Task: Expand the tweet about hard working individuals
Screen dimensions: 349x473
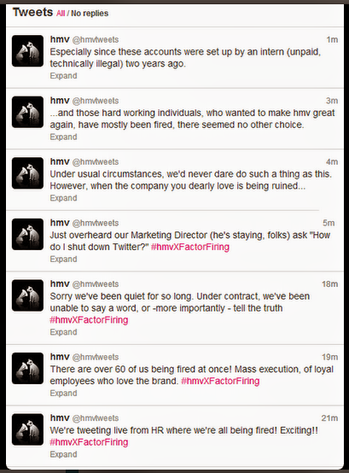Action: 63,137
